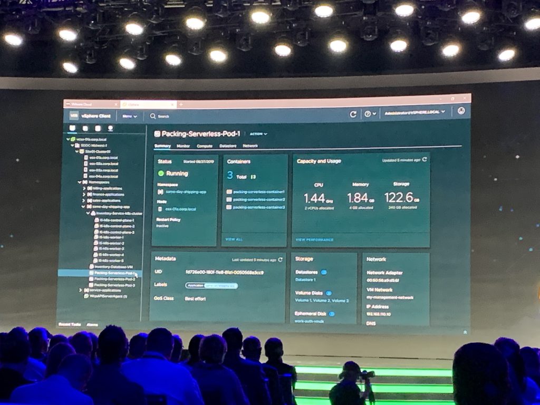Screen dimensions: 540x405
Task: Switch to the Compute tab
Action: pyautogui.click(x=205, y=146)
